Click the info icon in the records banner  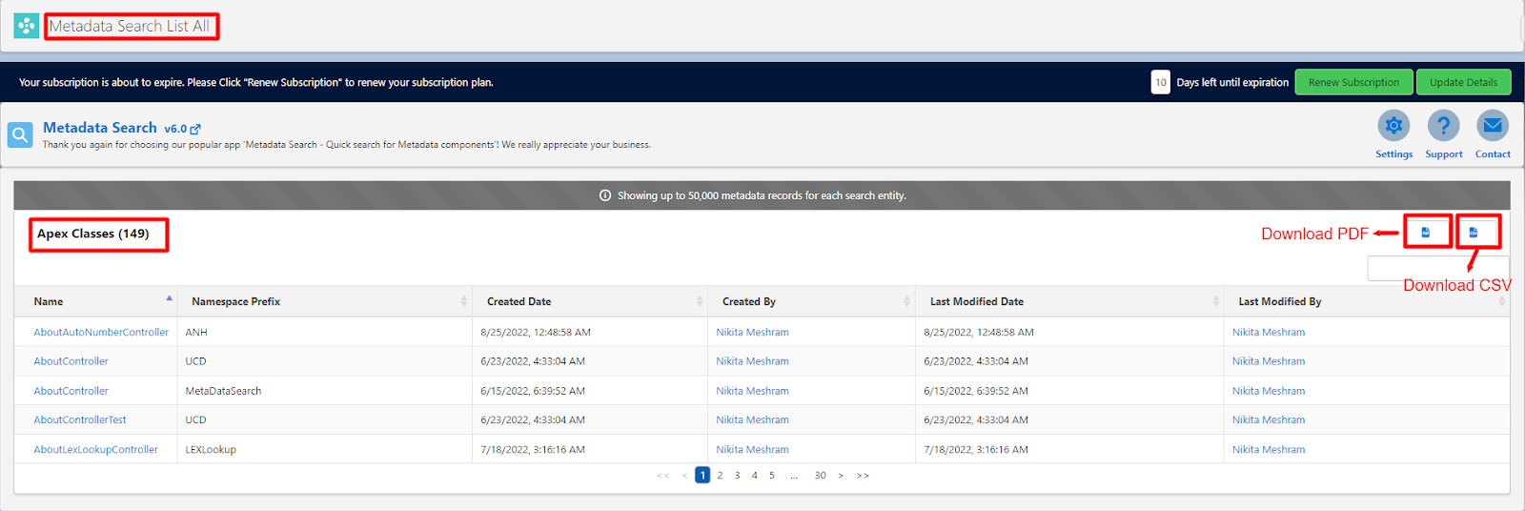coord(605,195)
